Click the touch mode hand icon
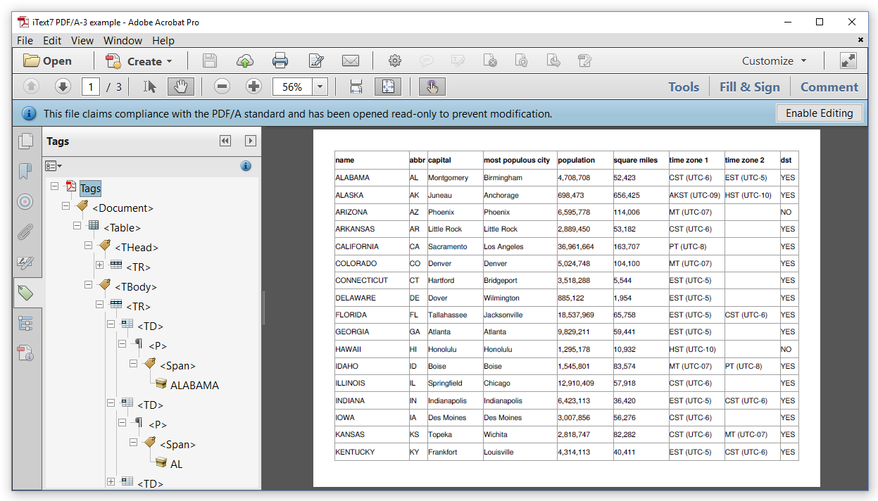This screenshot has width=878, height=501. [432, 87]
